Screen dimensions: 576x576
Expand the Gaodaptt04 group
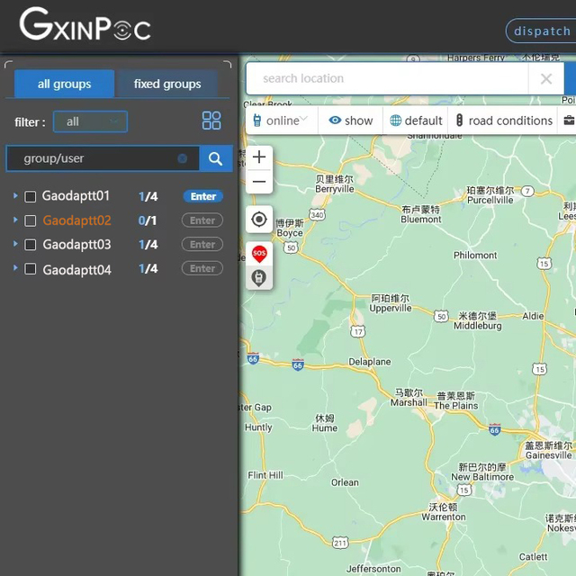coord(15,268)
